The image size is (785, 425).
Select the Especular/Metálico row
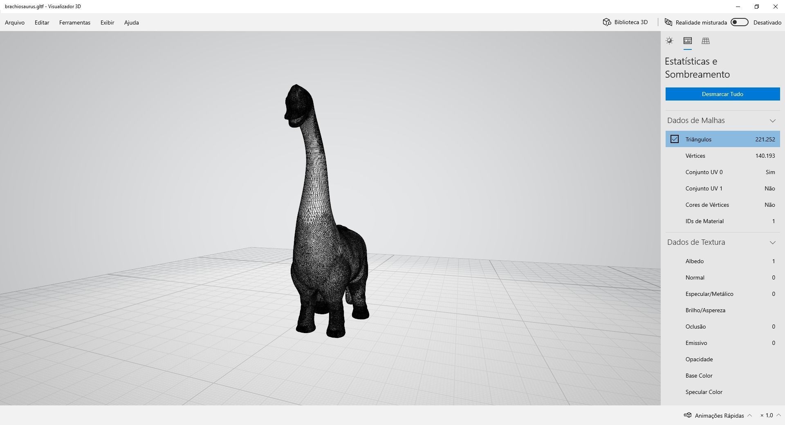(722, 294)
